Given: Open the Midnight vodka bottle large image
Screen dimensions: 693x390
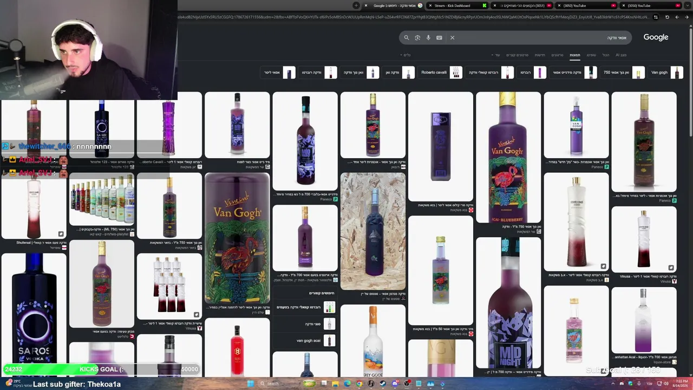Looking at the screenshot, I should [x=508, y=302].
